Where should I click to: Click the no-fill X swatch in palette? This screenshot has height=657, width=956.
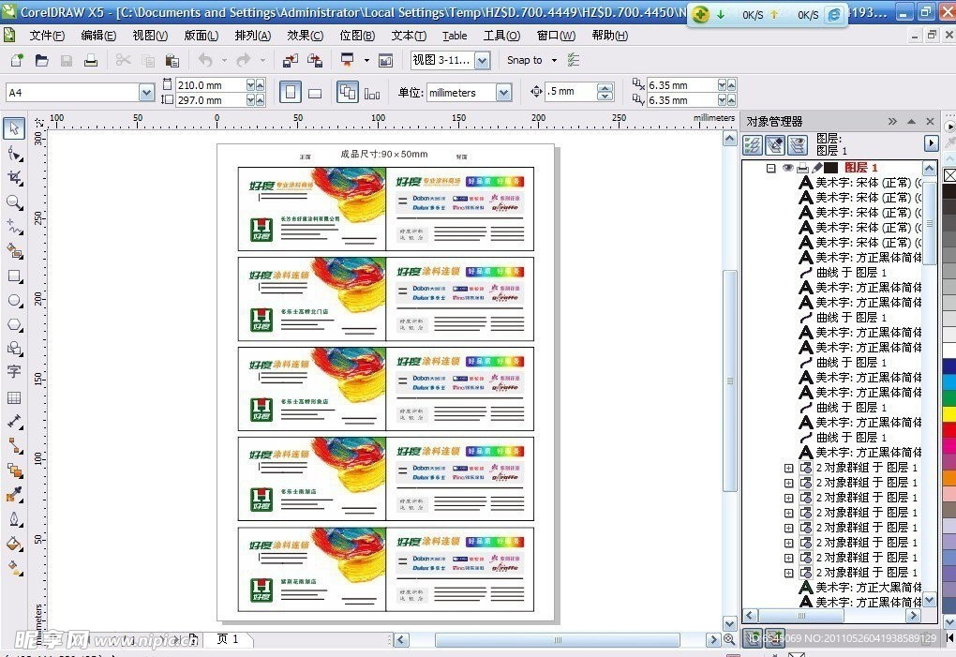pos(949,175)
